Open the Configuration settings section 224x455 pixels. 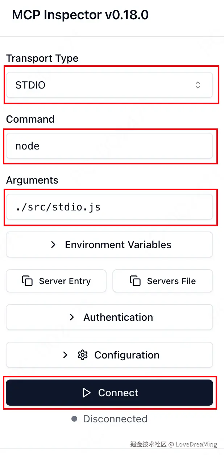pyautogui.click(x=109, y=355)
